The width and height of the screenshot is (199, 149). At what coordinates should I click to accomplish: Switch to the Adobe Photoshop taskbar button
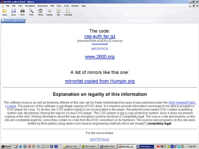(108, 147)
